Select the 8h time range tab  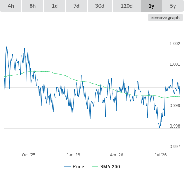[x=33, y=6]
